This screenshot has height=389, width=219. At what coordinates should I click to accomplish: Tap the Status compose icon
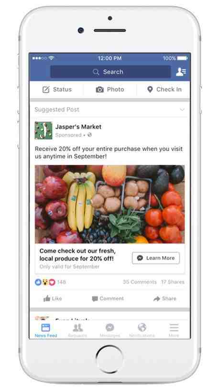pos(46,89)
